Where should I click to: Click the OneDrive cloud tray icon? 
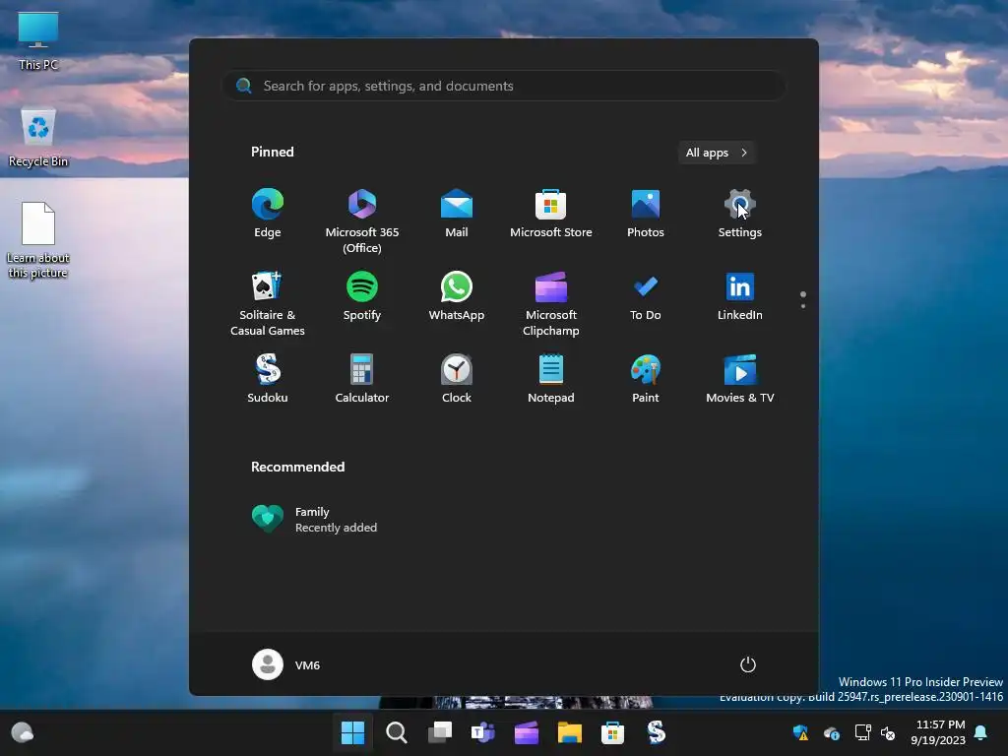(831, 732)
